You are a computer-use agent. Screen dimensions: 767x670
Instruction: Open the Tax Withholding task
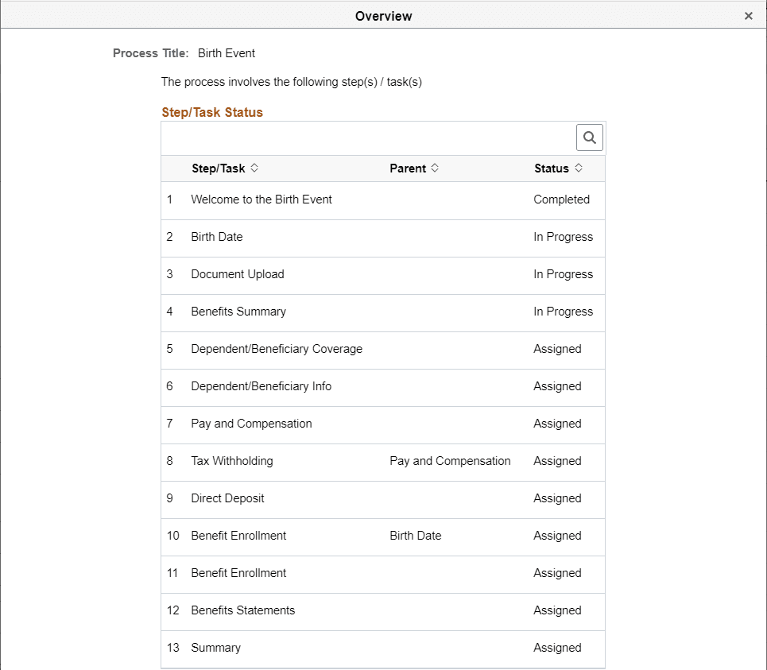231,461
